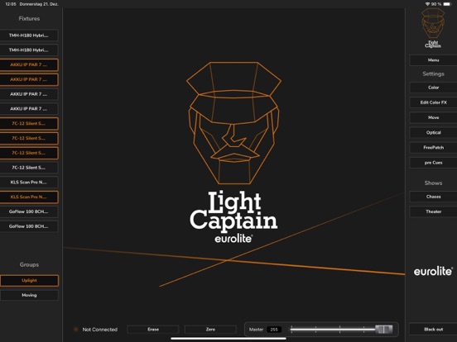
Task: Click the Zero button
Action: [210, 330]
